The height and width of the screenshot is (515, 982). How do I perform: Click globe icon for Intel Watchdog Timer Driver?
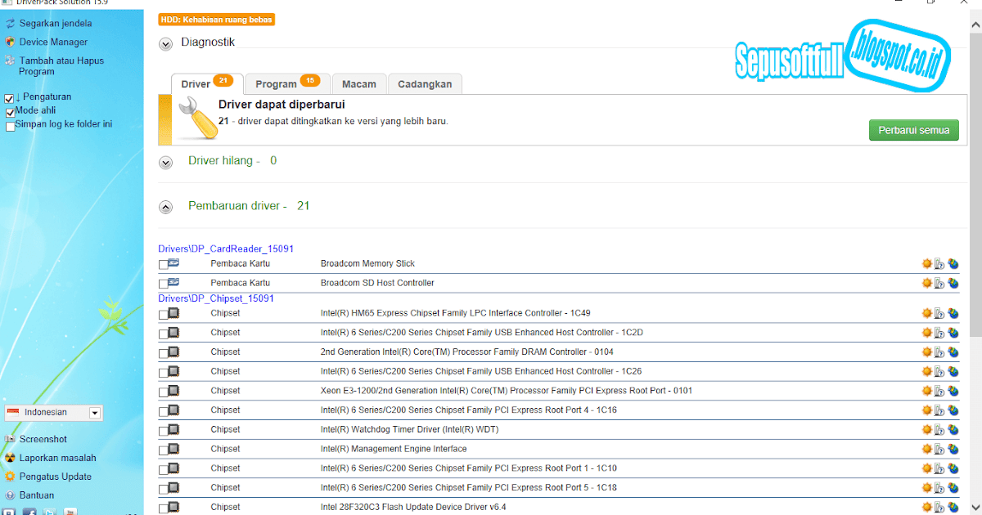click(x=953, y=429)
